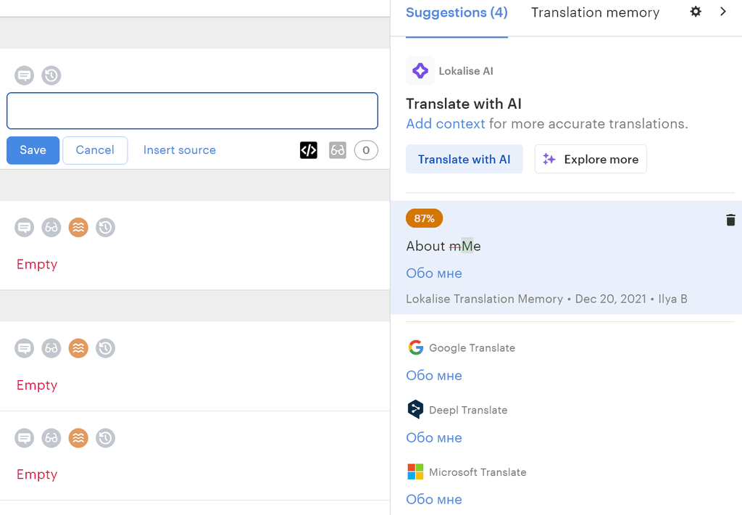Screen dimensions: 742x515
Task: Select the DeepL Translate provider icon
Action: tap(415, 409)
